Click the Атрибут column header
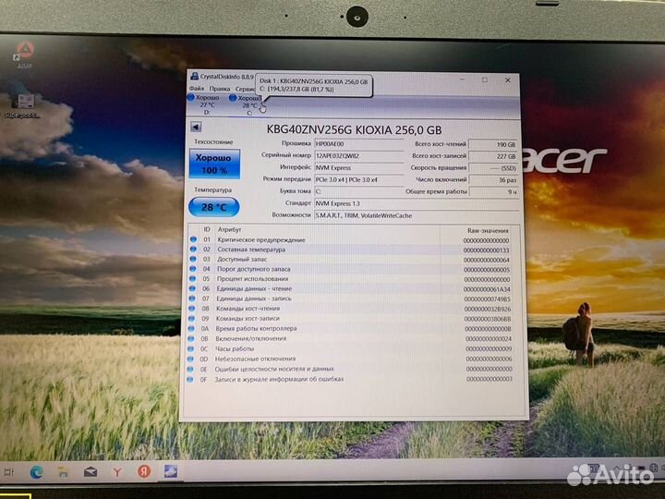The width and height of the screenshot is (665, 499). 229,229
